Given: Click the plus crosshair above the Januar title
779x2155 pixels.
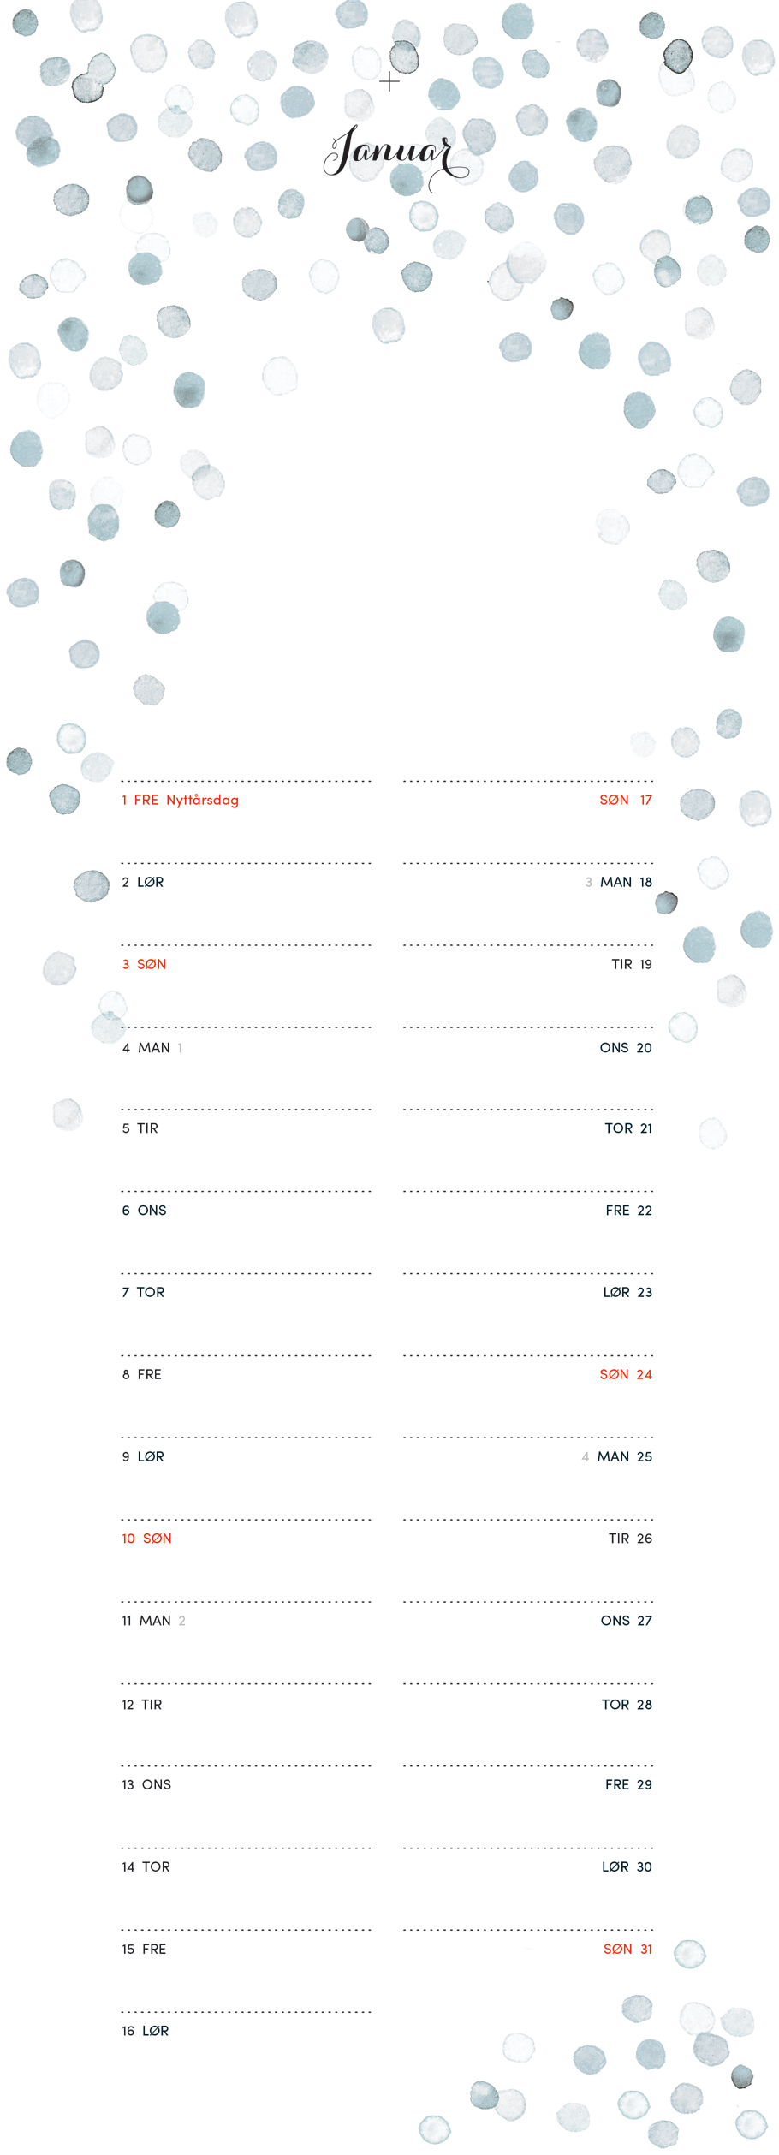Looking at the screenshot, I should pyautogui.click(x=389, y=82).
